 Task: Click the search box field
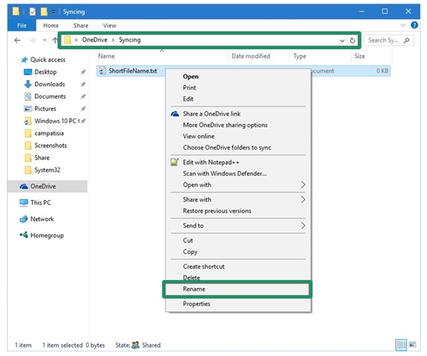(385, 40)
